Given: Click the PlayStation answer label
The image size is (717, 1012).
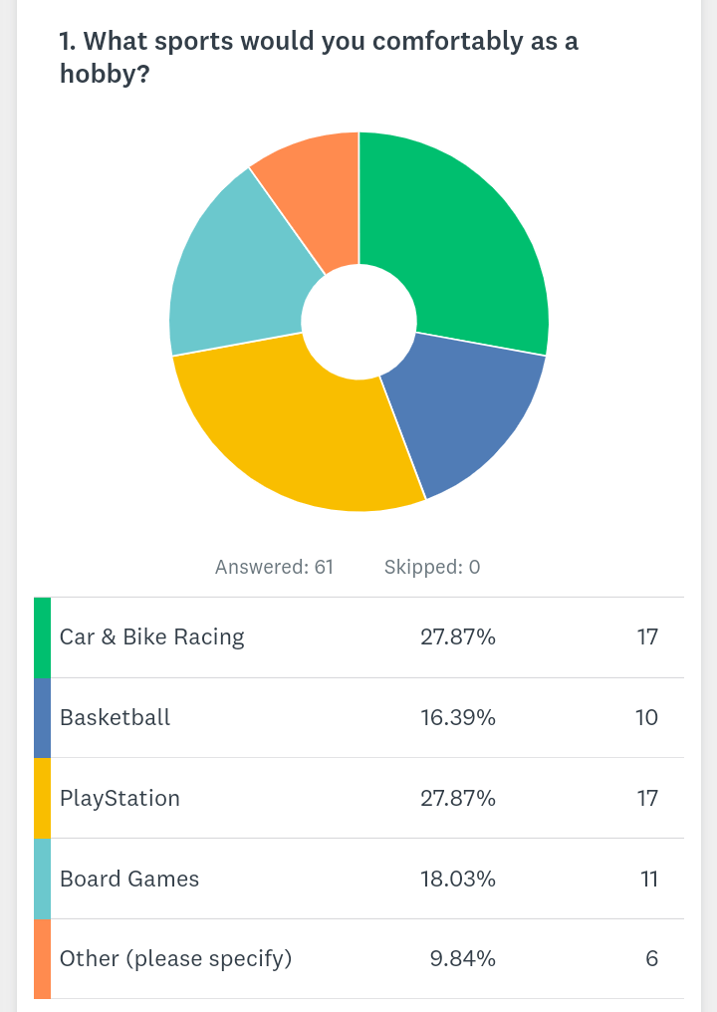Looking at the screenshot, I should tap(119, 799).
